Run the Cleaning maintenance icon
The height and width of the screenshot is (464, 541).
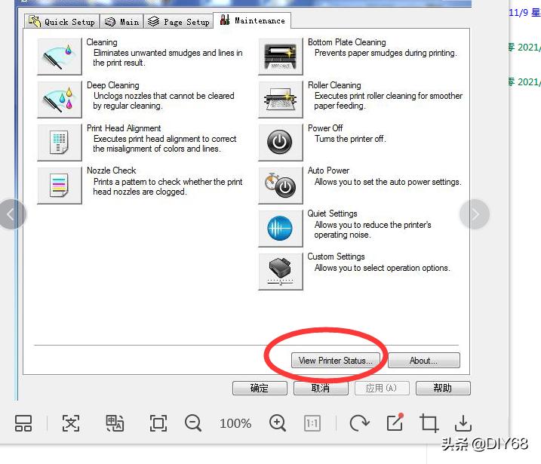coord(60,57)
